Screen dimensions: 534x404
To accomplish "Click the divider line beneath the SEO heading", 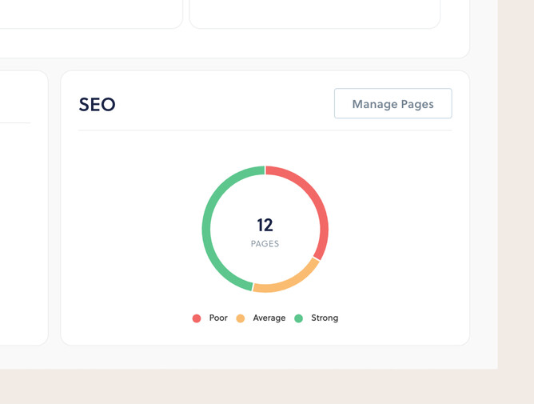I will (265, 130).
